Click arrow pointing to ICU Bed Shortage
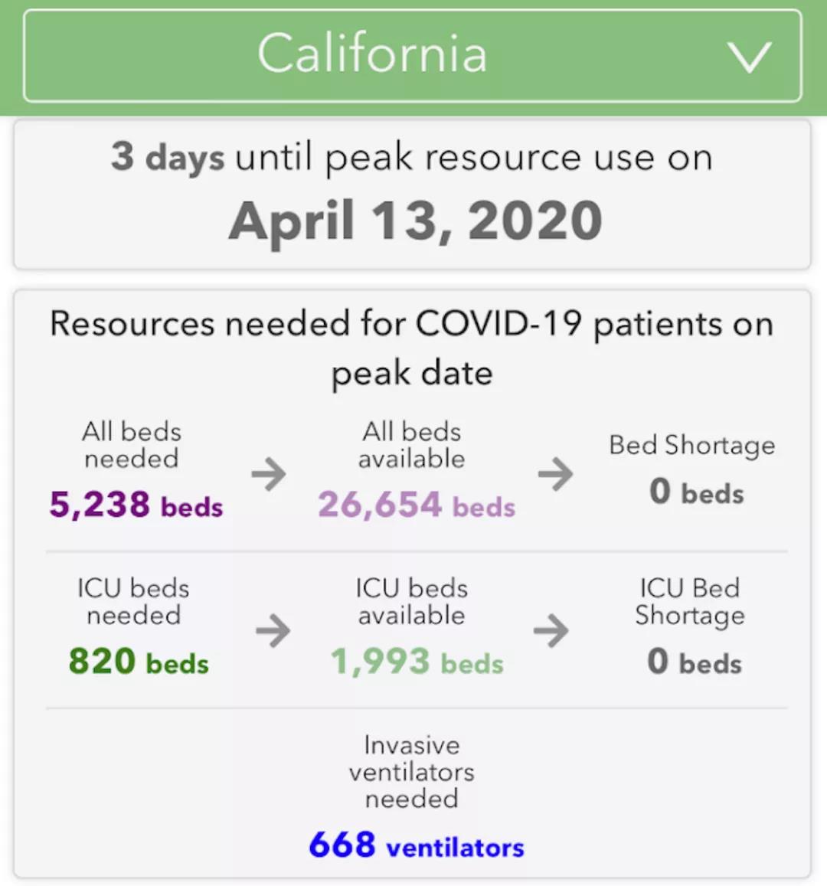827x886 pixels. (551, 630)
